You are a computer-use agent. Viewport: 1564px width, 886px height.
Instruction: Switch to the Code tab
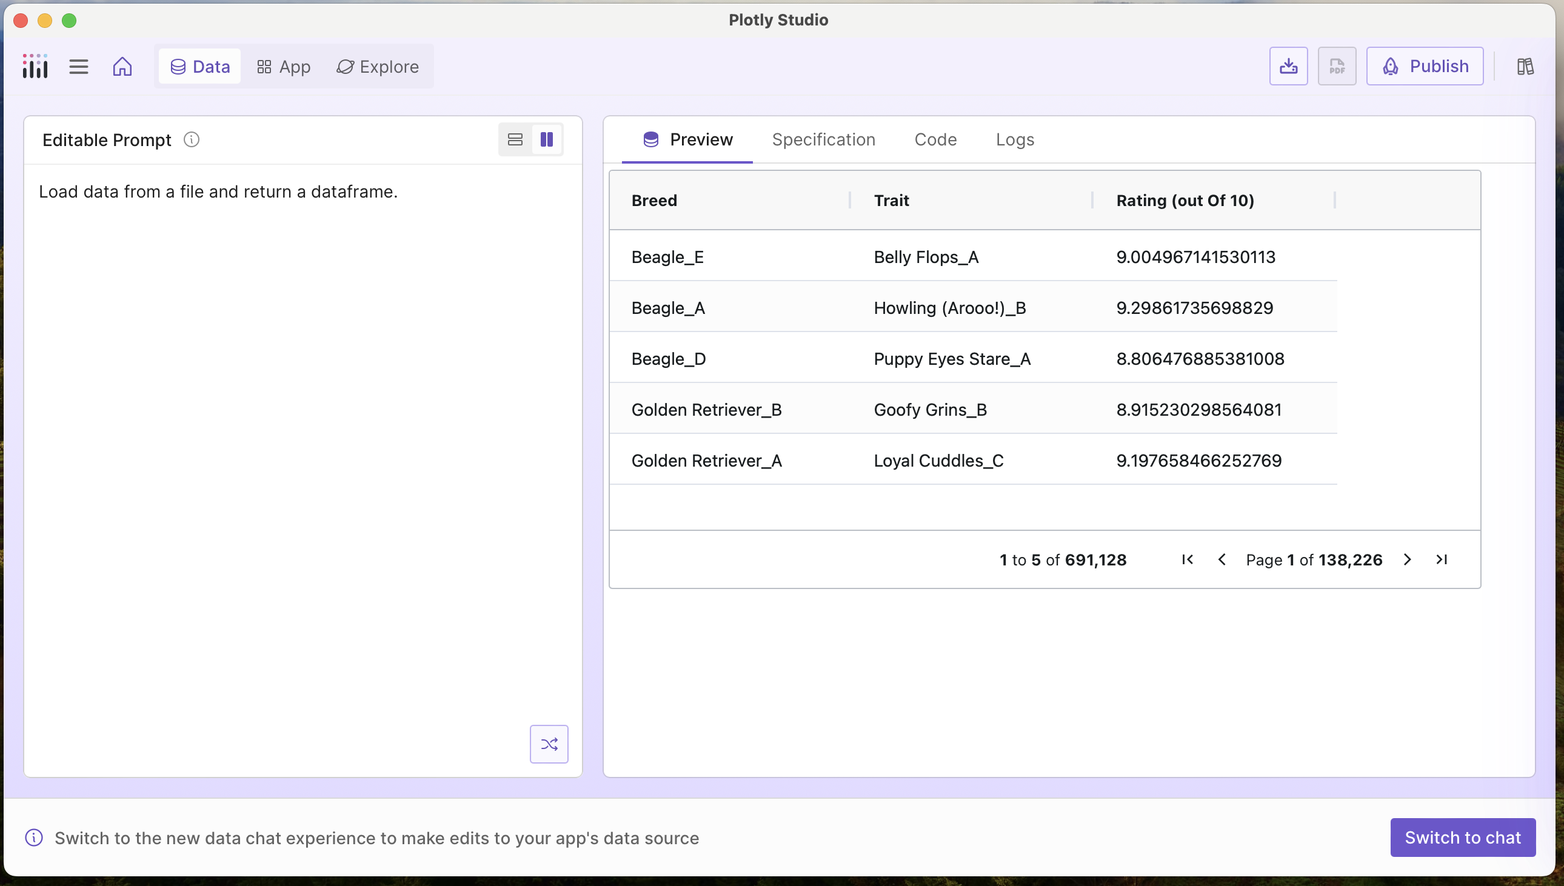[935, 139]
